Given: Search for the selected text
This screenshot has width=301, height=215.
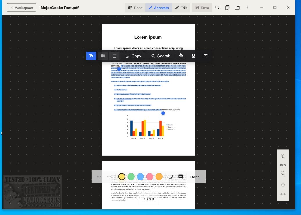Looking at the screenshot, I should (x=161, y=56).
